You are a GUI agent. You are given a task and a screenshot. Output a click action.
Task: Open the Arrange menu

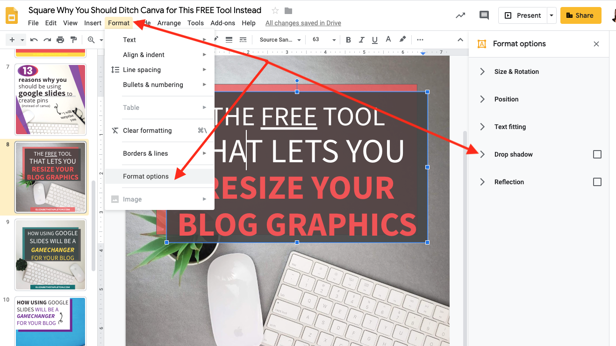[x=169, y=23]
